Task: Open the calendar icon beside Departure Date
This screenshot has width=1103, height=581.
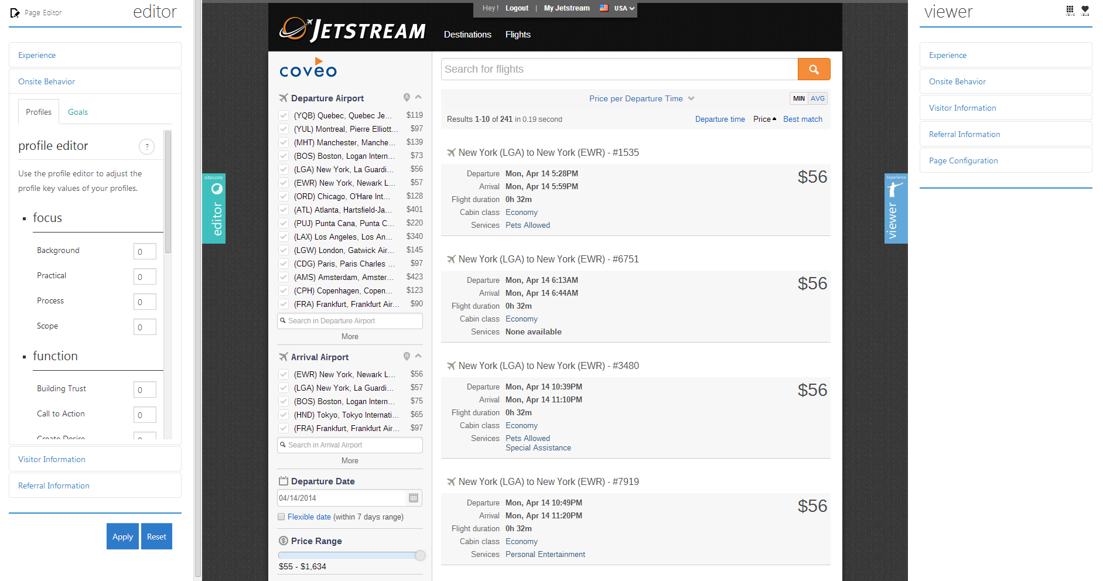Action: (x=414, y=497)
